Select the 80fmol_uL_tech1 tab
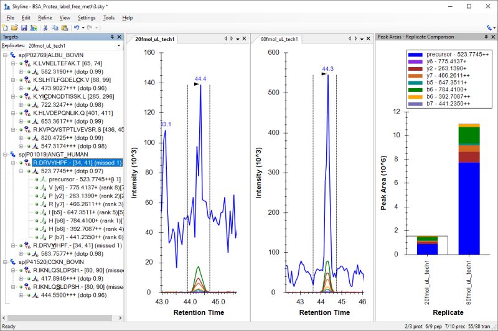This screenshot has width=498, height=331. click(279, 39)
